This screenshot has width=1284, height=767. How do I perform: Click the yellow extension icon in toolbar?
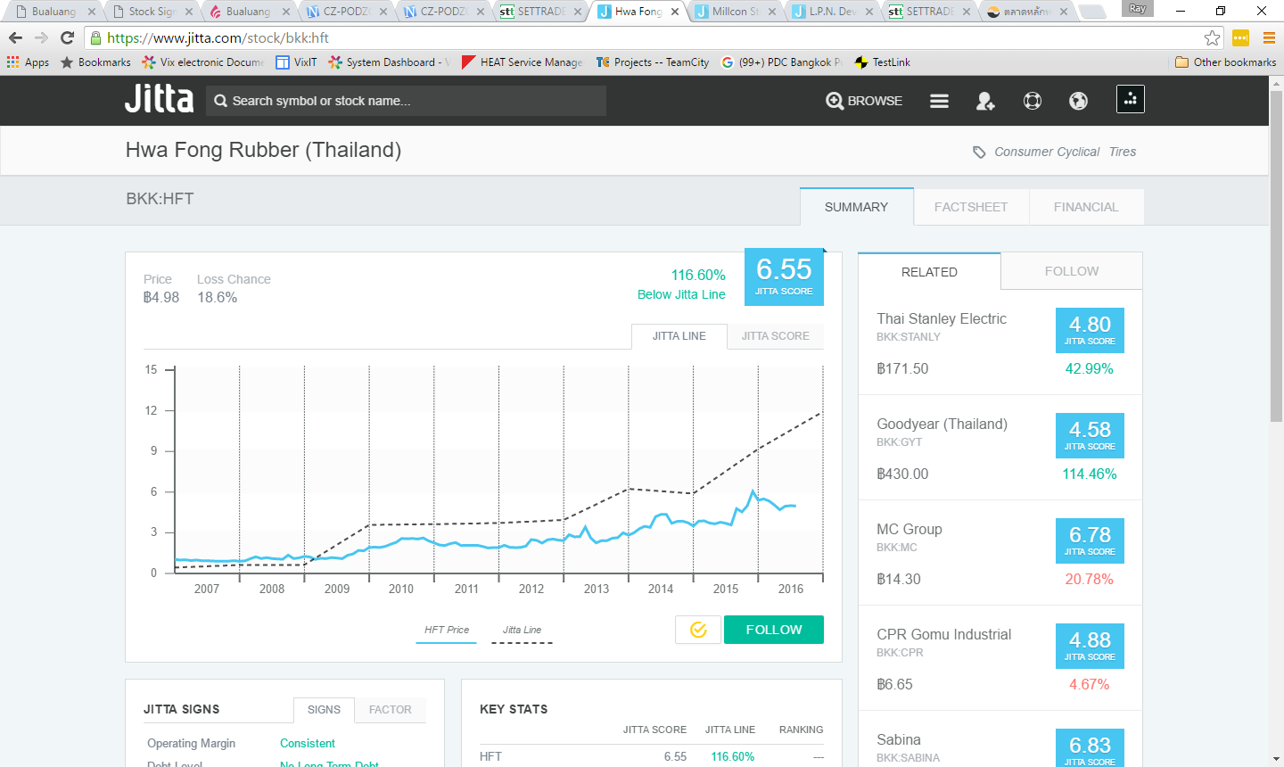pos(1240,37)
